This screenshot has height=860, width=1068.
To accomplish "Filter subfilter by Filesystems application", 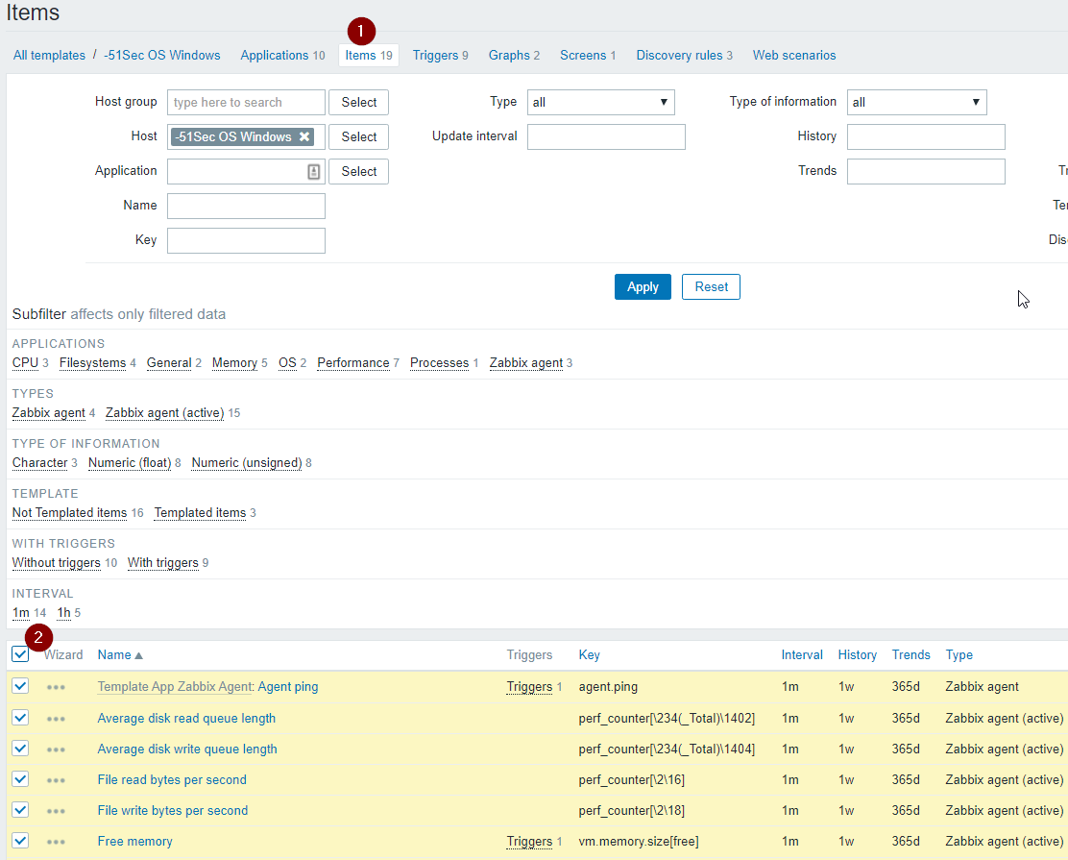I will click(92, 362).
